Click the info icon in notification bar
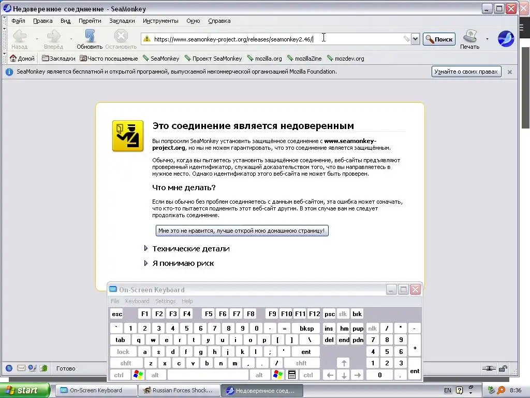This screenshot has height=398, width=530. coord(9,72)
